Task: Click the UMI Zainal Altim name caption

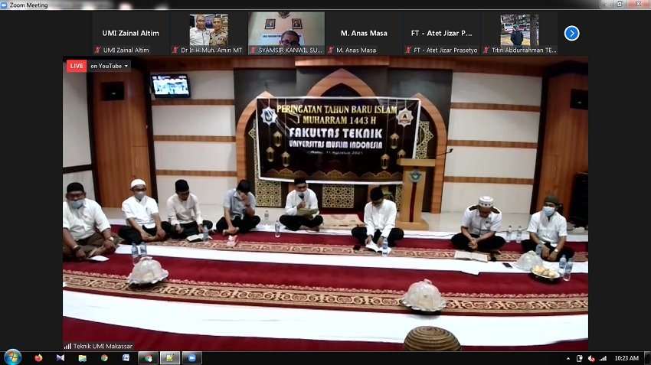Action: (126, 51)
